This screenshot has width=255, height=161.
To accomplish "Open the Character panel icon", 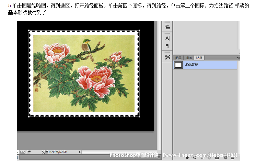I will pos(167,38).
